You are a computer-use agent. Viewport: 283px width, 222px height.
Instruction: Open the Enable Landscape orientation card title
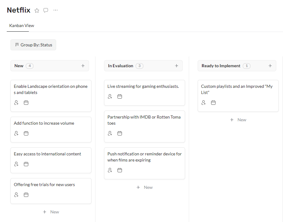51,89
